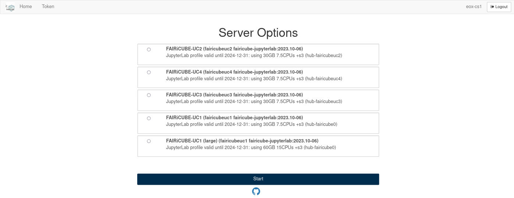Click the FAIRiCUBE-UC3 profile title text
The height and width of the screenshot is (198, 514).
[234, 95]
